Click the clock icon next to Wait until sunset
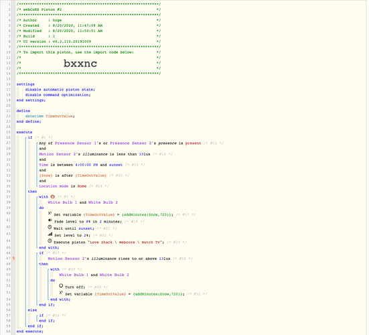This screenshot has width=369, height=335. 50,227
